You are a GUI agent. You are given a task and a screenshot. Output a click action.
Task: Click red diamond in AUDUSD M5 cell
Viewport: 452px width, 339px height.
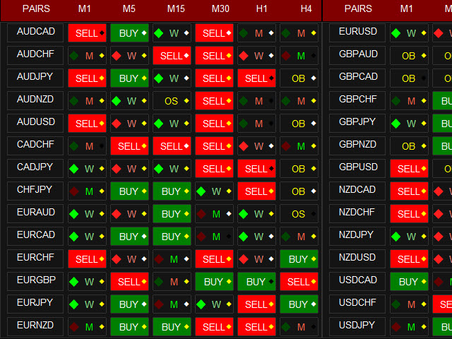(116, 124)
